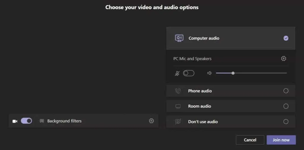Click the muted microphone icon

pyautogui.click(x=177, y=73)
